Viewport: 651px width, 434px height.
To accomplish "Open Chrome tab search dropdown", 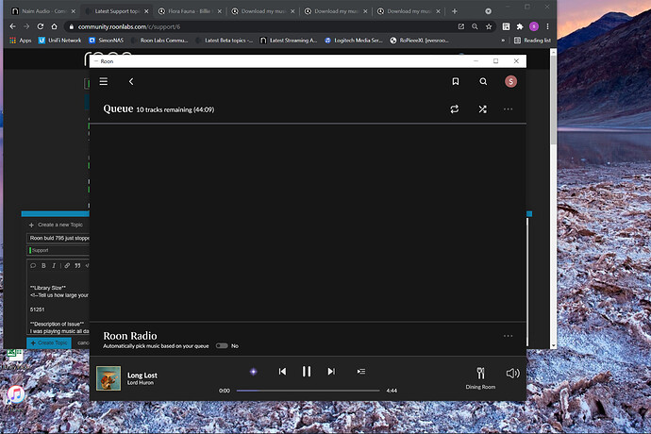I will [489, 11].
